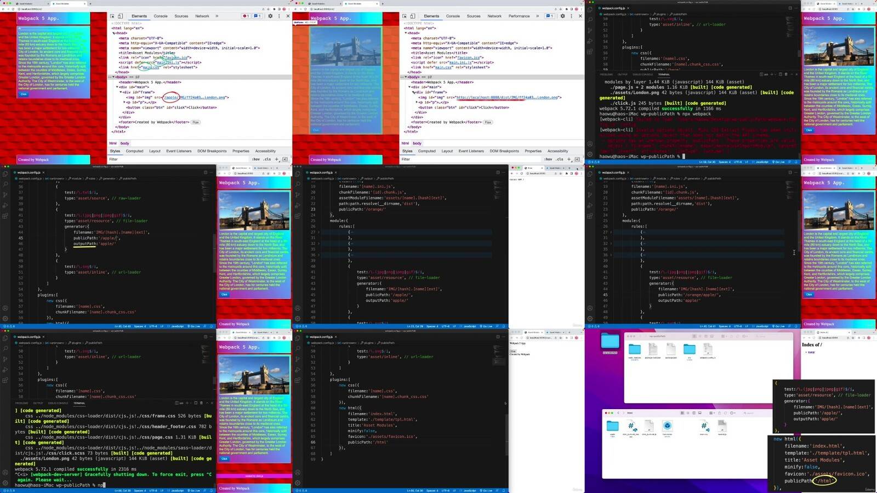
Task: Show more tabs chevron beside Performance tab
Action: coord(537,16)
